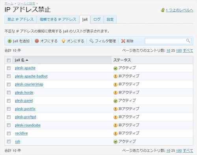Show すべて entries at top pager
Screen dimensions: 197x155
(188, 50)
